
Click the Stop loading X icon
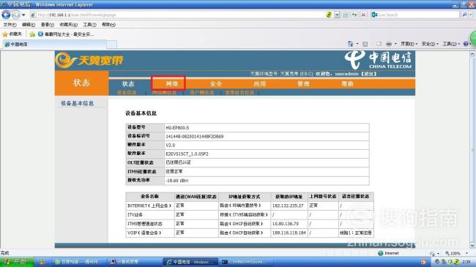pyautogui.click(x=363, y=15)
